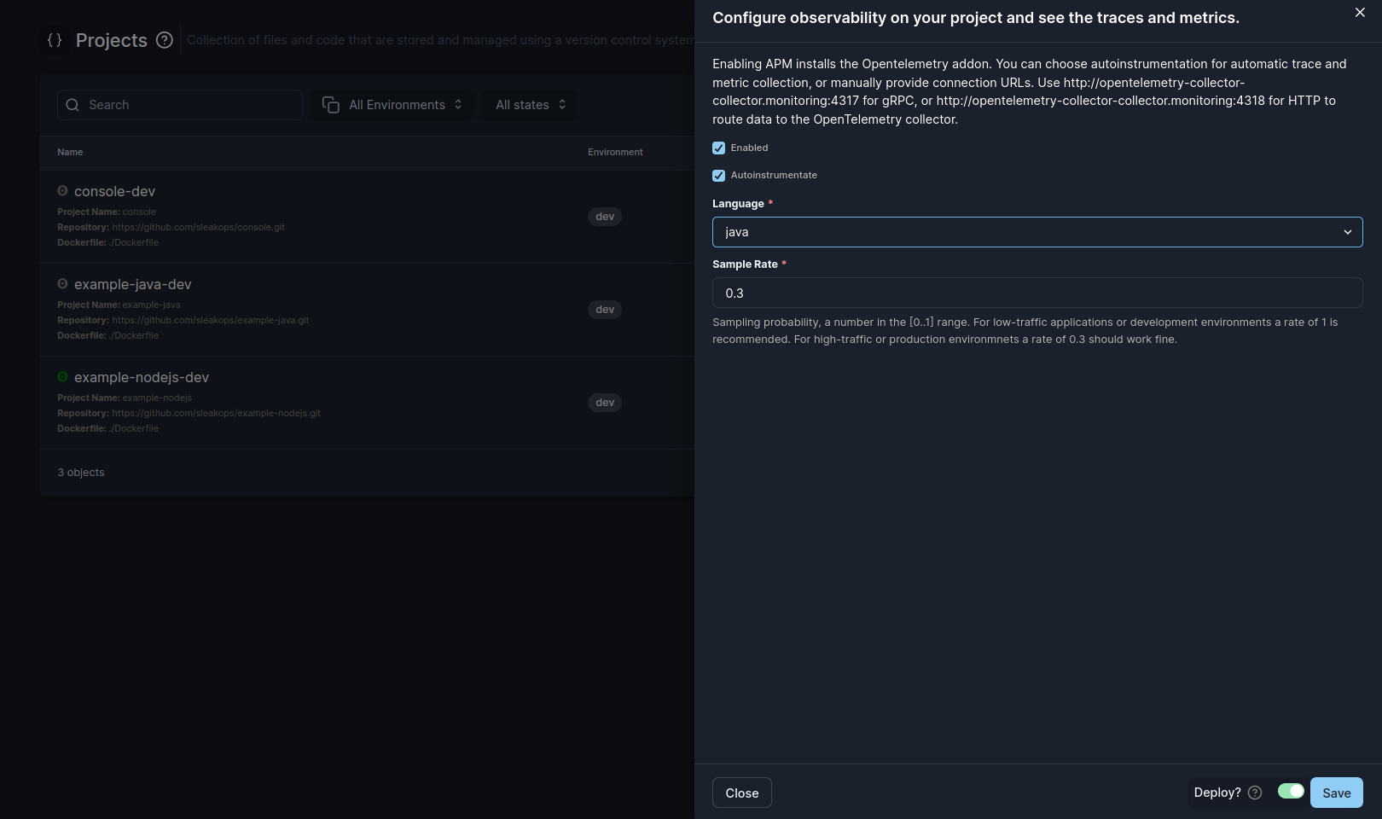Viewport: 1382px width, 819px height.
Task: Click 'Project Name: console' text
Action: [x=107, y=212]
